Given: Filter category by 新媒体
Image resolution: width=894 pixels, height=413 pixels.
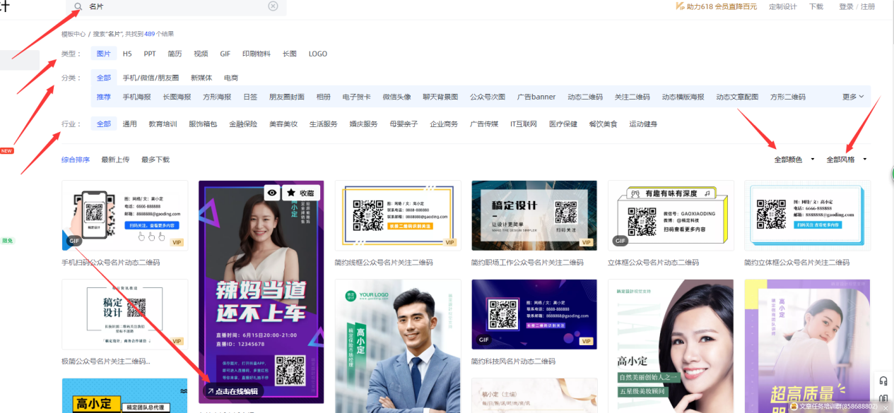Looking at the screenshot, I should [201, 78].
